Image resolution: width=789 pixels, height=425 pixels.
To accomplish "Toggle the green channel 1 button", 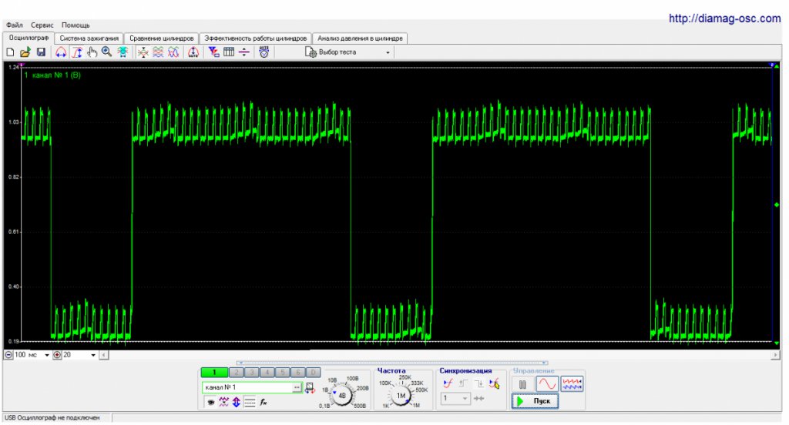I will [214, 373].
